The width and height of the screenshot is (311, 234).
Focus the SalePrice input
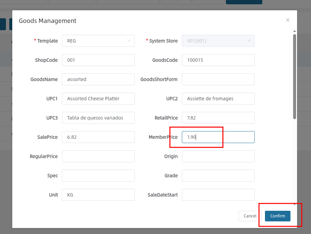coord(98,137)
